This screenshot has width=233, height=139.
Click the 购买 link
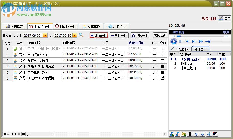pos(205,19)
